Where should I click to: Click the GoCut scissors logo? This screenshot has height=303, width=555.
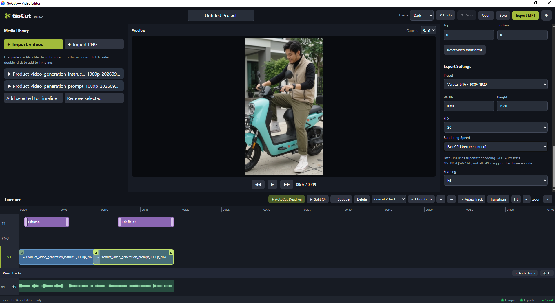(8, 16)
